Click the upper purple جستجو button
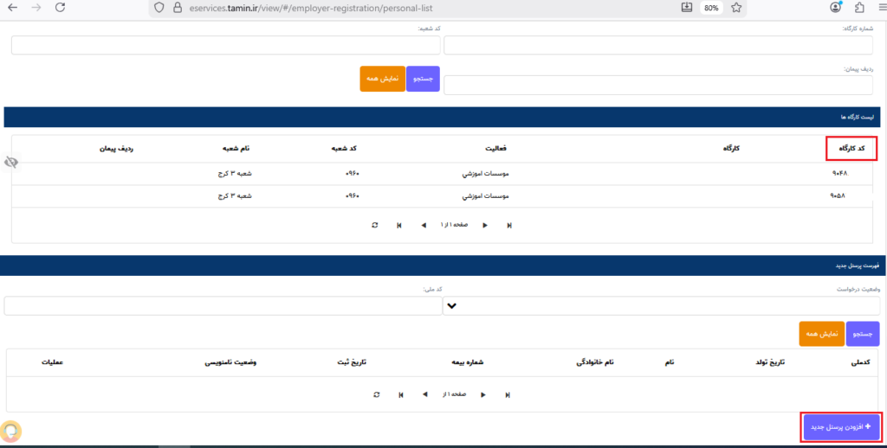This screenshot has height=448, width=887. [423, 79]
